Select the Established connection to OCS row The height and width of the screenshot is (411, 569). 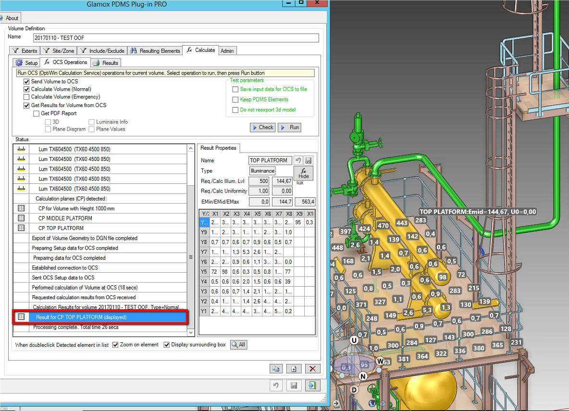pyautogui.click(x=100, y=268)
